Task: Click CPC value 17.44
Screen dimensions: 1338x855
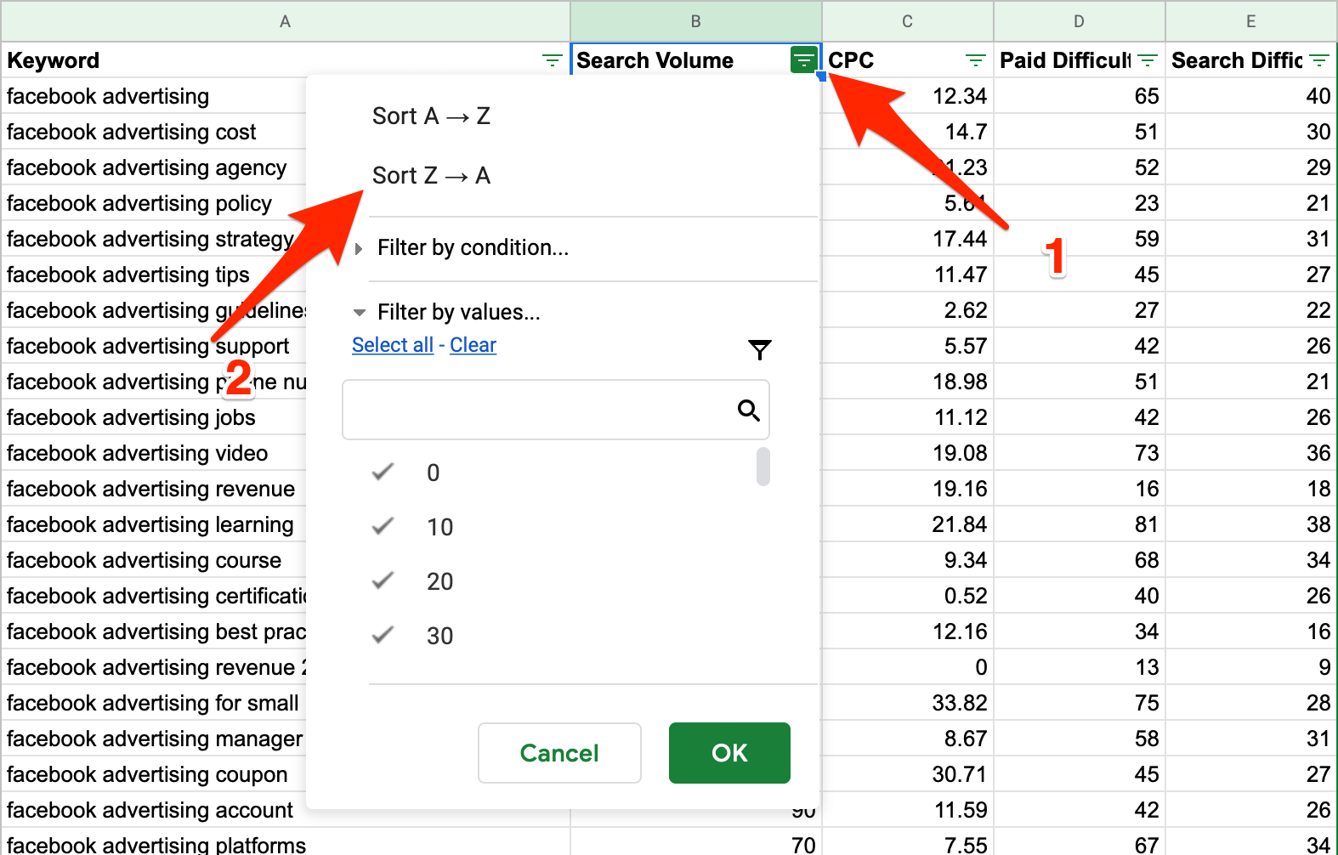Action: pyautogui.click(x=908, y=239)
